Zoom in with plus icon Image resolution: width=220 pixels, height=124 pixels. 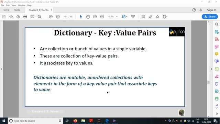click(102, 17)
